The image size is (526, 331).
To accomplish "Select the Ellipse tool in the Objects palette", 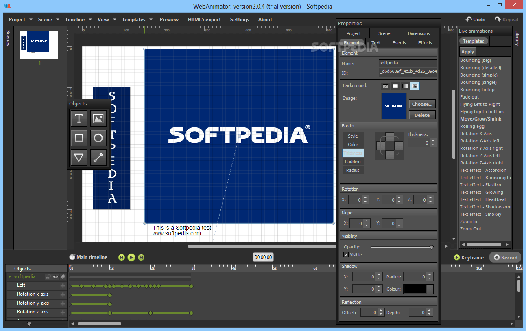I will click(98, 138).
